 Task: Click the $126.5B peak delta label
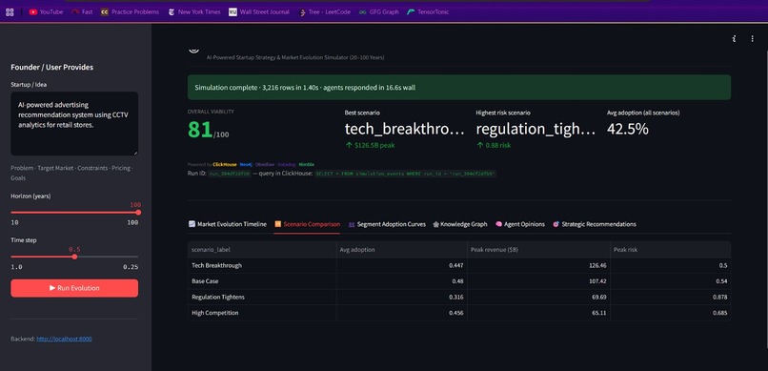pos(370,145)
